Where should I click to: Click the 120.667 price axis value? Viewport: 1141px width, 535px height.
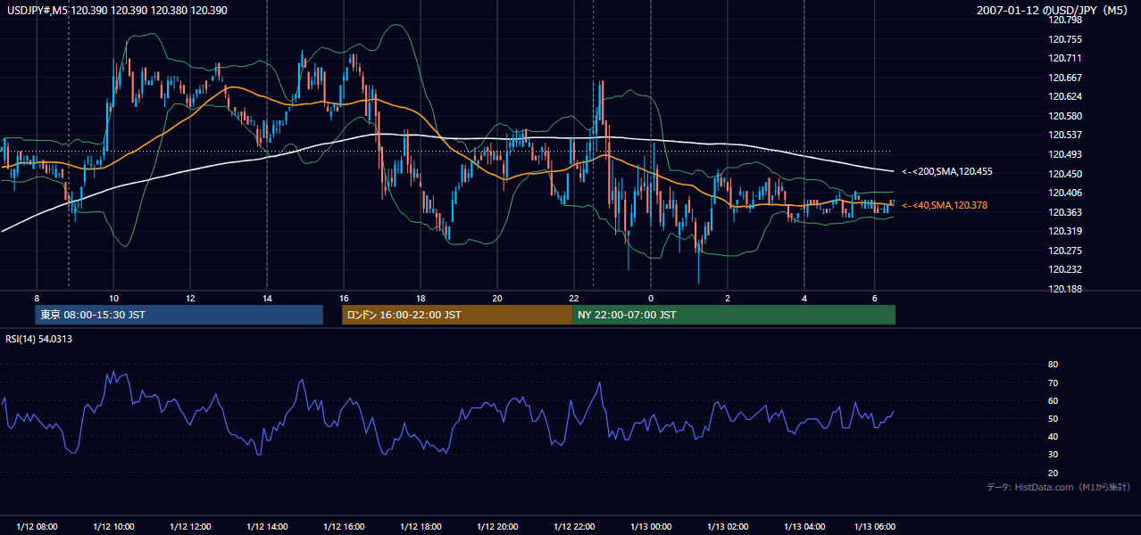[x=1066, y=78]
